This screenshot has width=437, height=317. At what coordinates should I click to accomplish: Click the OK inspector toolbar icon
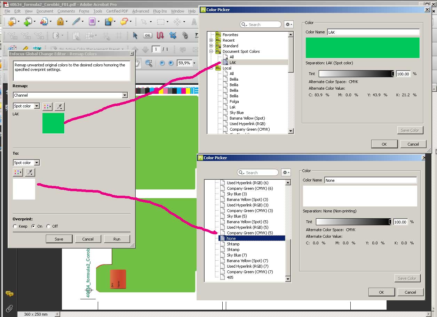click(148, 35)
